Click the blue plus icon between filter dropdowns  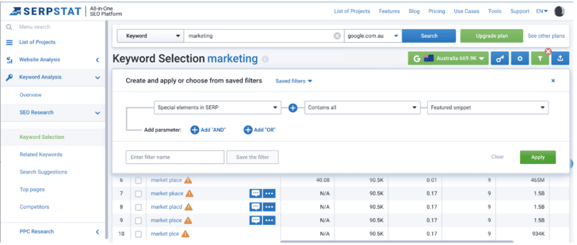click(x=293, y=108)
